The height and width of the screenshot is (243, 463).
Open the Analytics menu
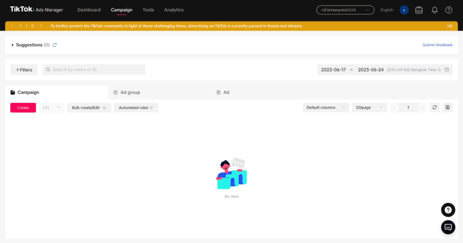[x=174, y=10]
